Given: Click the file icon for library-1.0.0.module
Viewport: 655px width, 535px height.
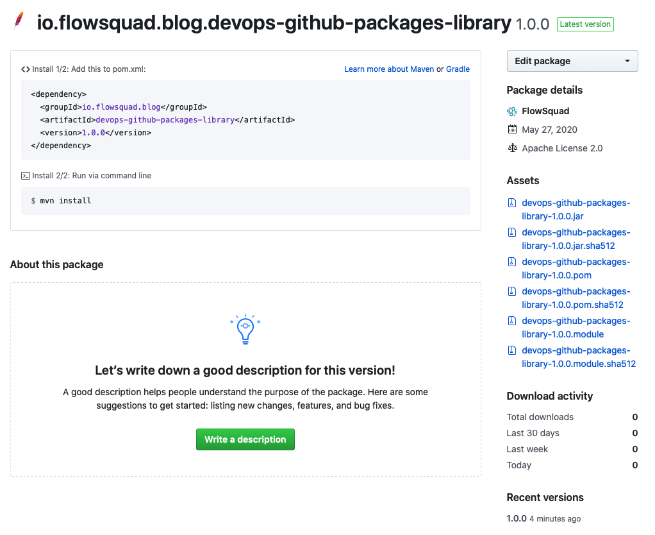Looking at the screenshot, I should tap(512, 321).
